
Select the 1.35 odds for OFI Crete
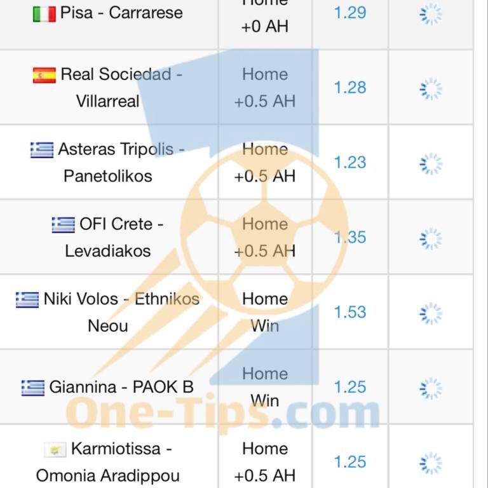[350, 237]
